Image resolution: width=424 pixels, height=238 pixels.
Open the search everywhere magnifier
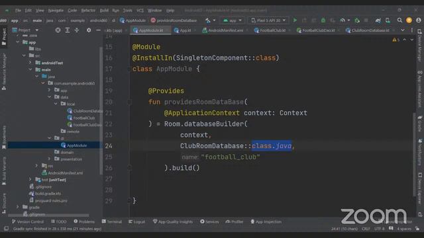tap(399, 20)
